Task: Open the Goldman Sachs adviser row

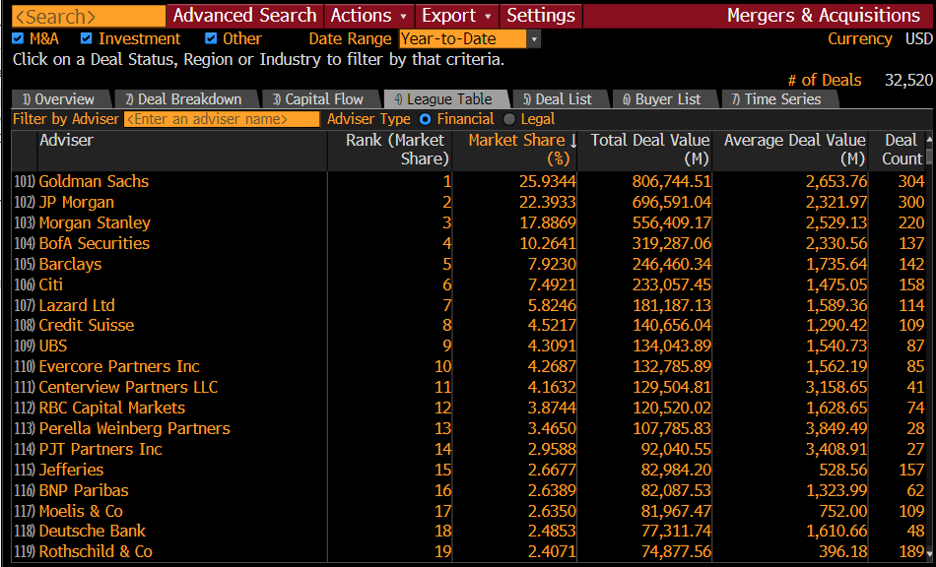Action: 469,181
